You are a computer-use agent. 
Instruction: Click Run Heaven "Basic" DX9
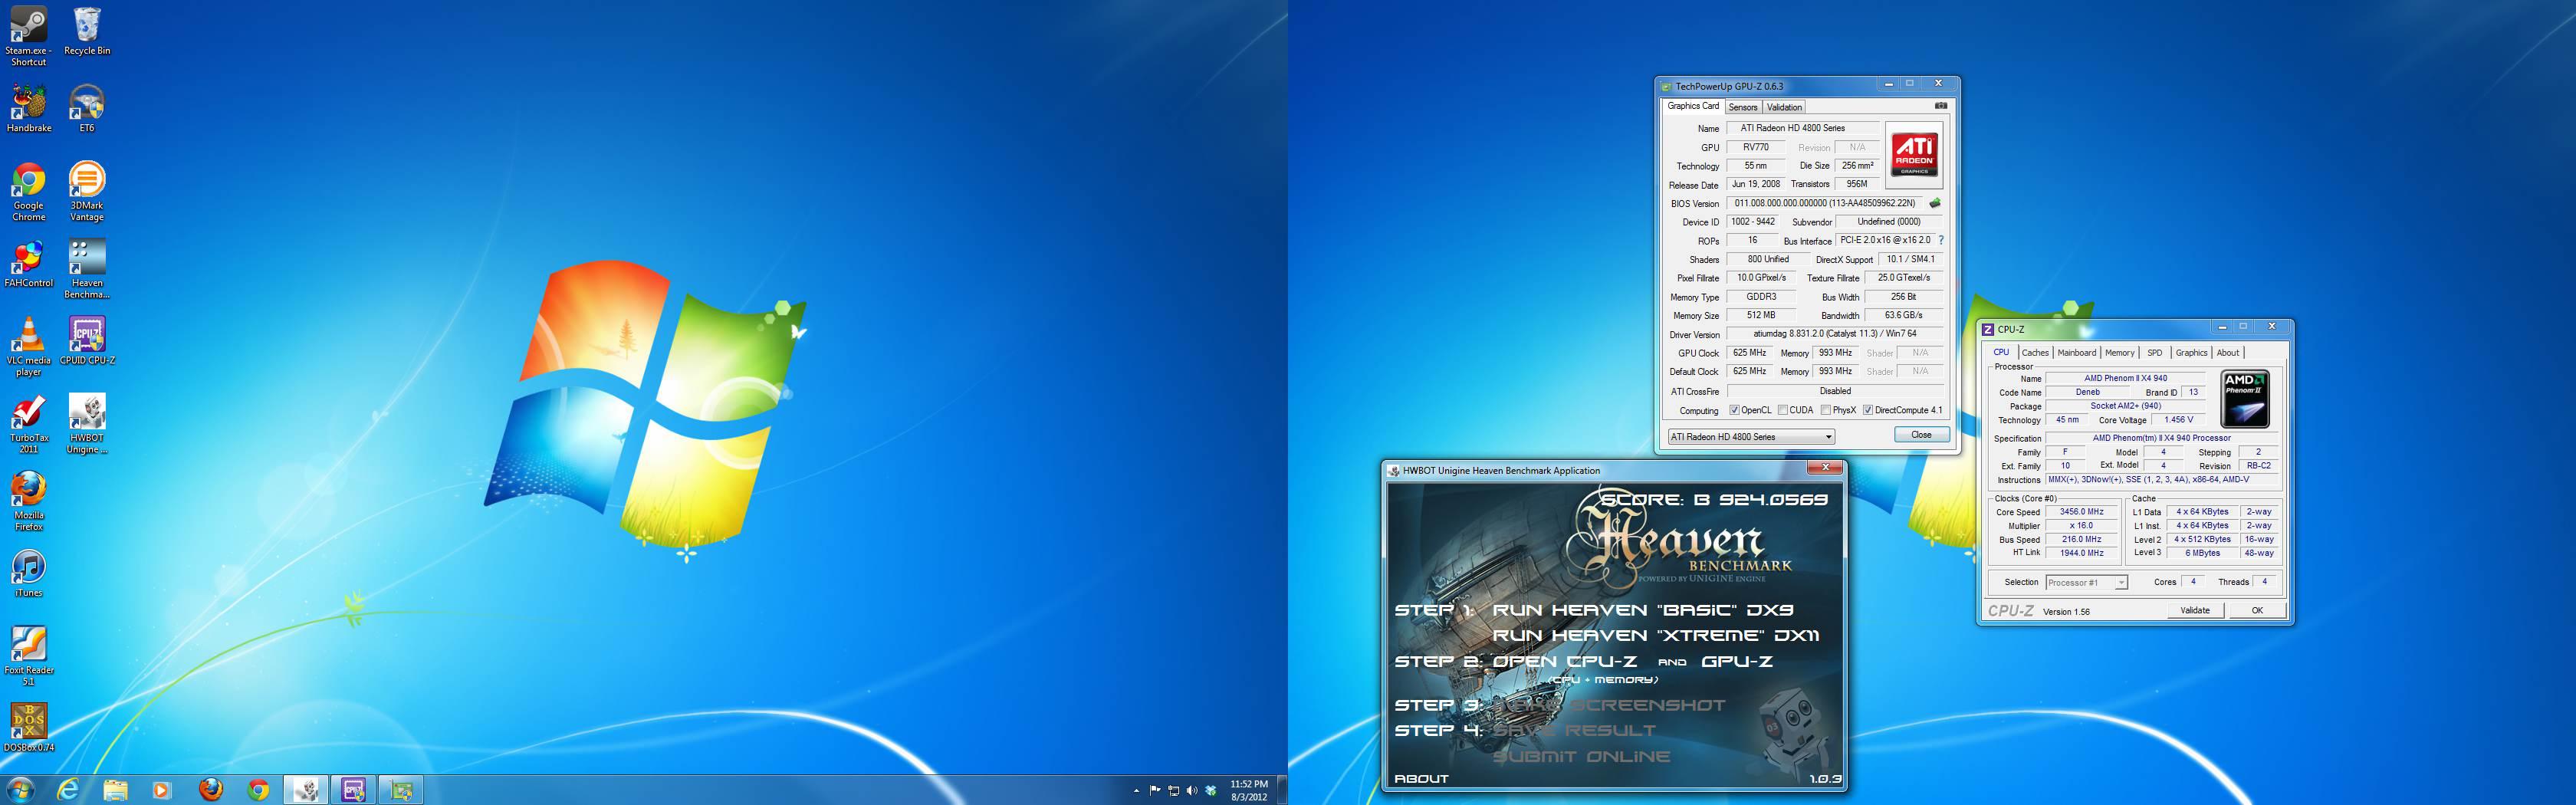1643,610
